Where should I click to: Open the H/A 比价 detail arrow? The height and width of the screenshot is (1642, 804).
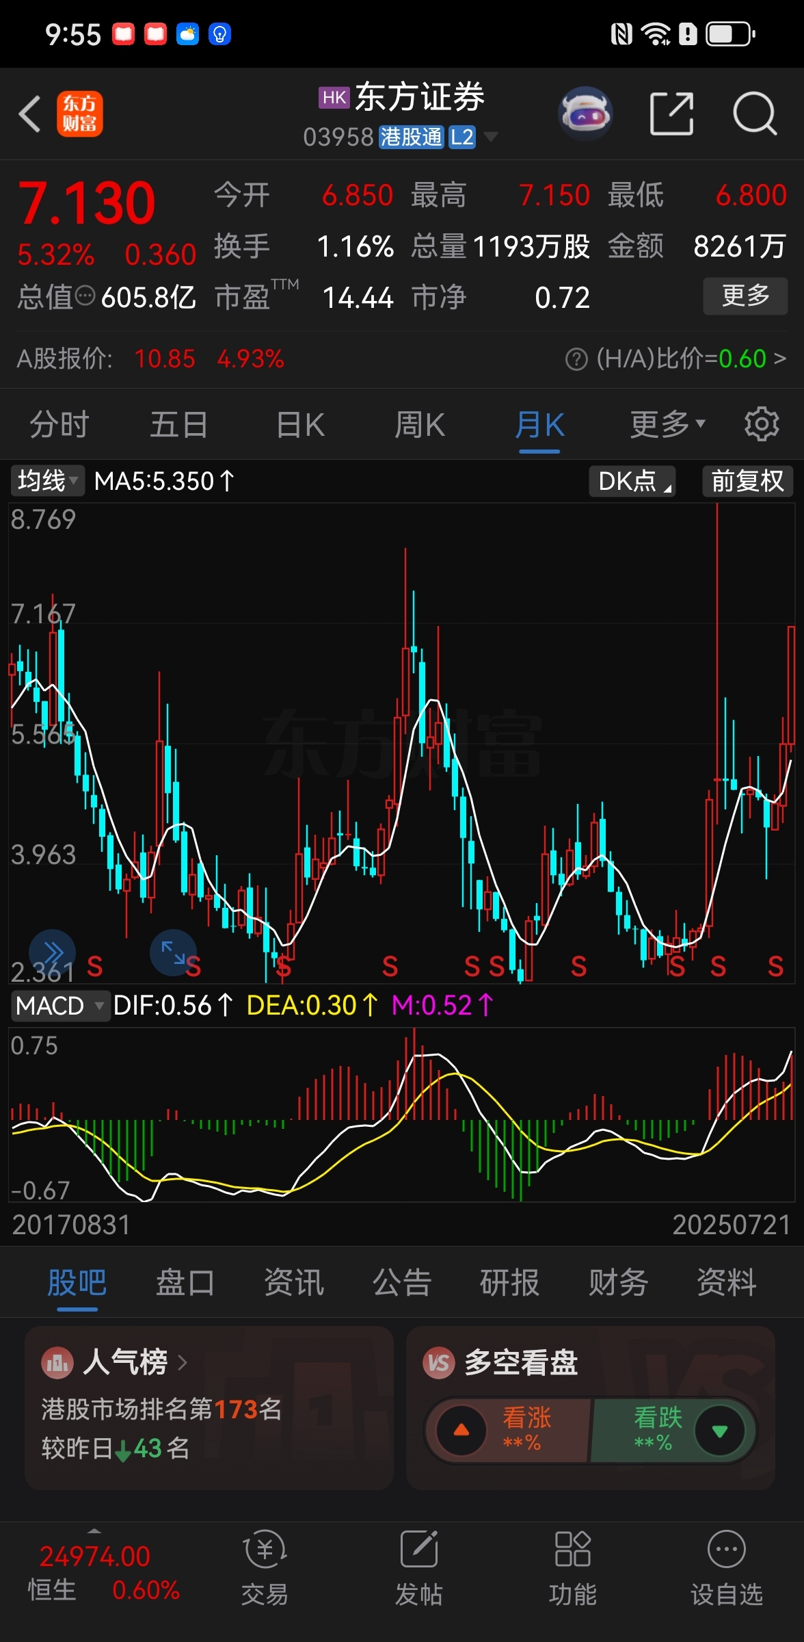(779, 359)
